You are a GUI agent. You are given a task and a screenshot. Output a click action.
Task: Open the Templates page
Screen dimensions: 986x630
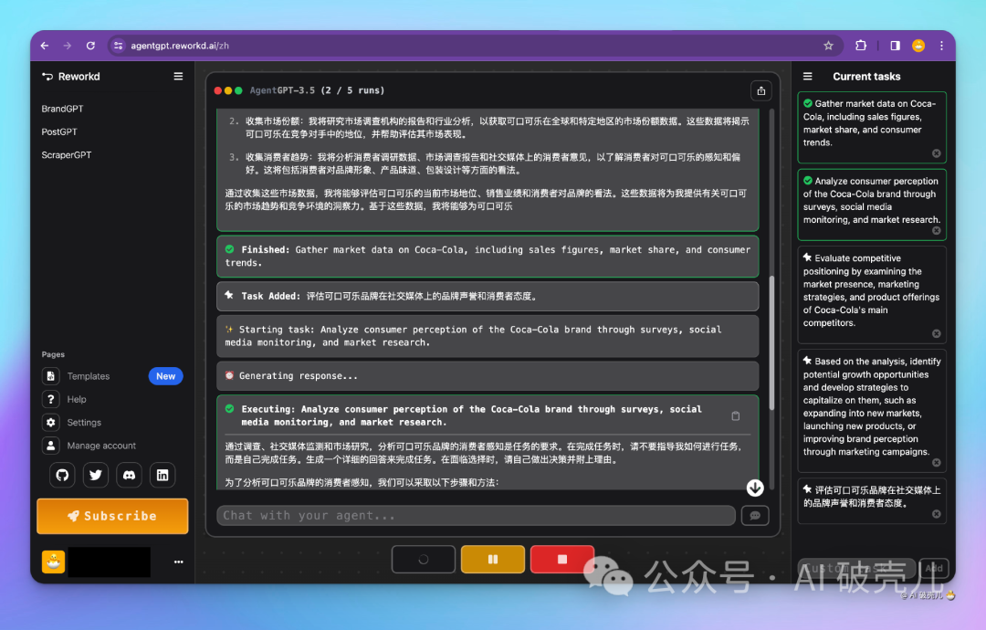point(88,376)
